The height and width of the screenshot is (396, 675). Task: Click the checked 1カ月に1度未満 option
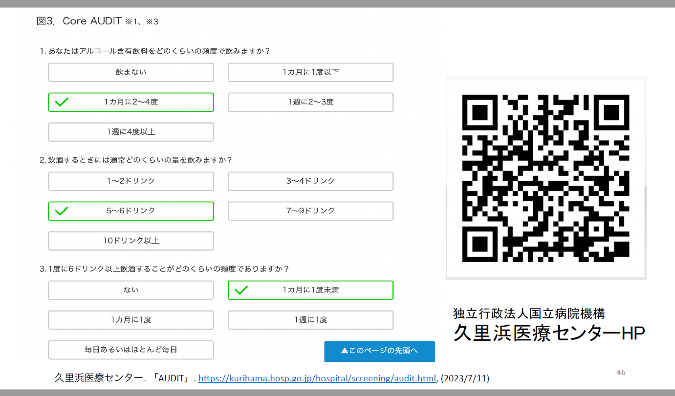(310, 290)
